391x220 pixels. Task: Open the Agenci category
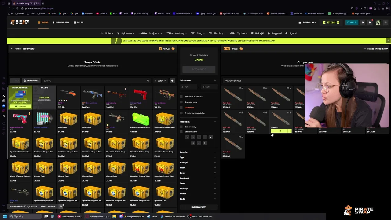(291, 33)
